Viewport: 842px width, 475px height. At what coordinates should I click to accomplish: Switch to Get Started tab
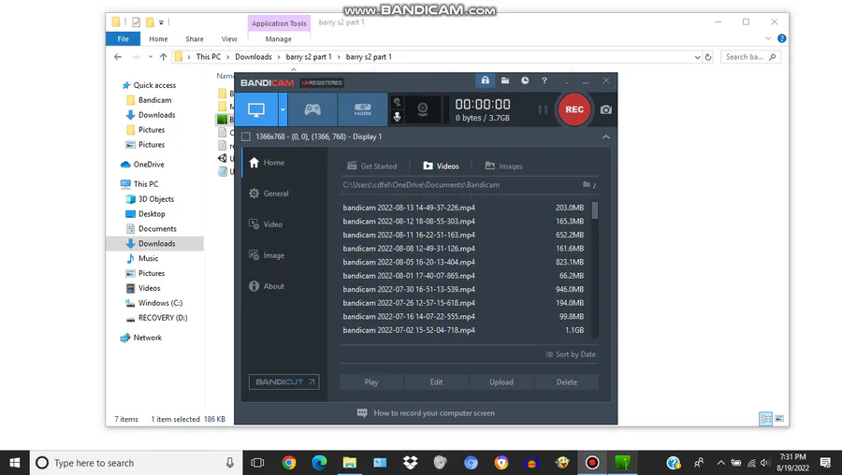(x=372, y=166)
